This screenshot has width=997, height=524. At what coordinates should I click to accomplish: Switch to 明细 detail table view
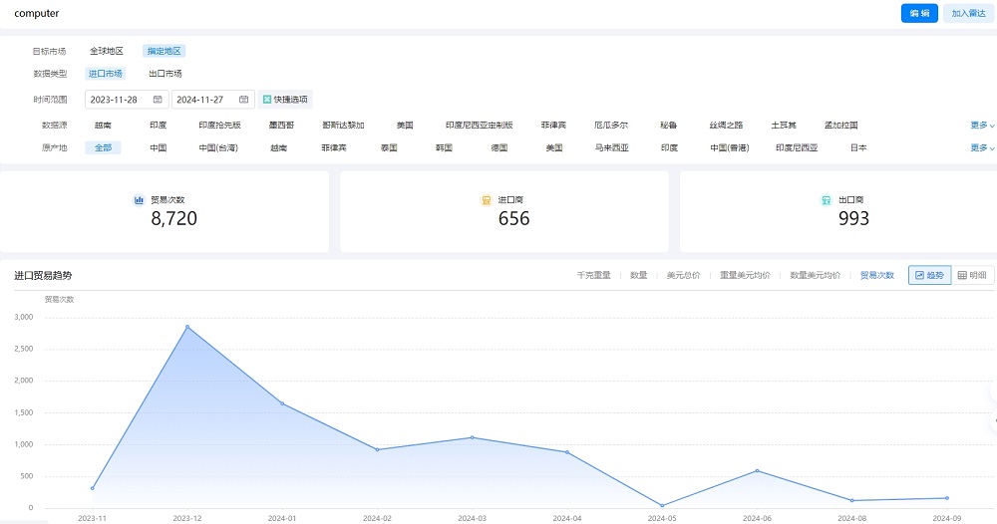pos(972,275)
